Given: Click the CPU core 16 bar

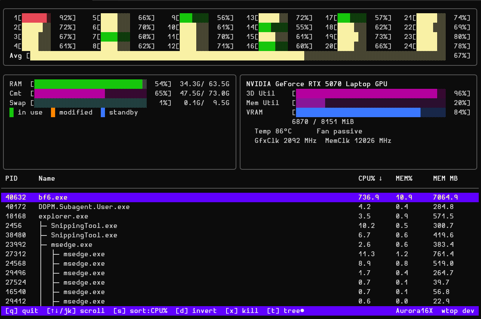Looking at the screenshot, I should (x=273, y=46).
